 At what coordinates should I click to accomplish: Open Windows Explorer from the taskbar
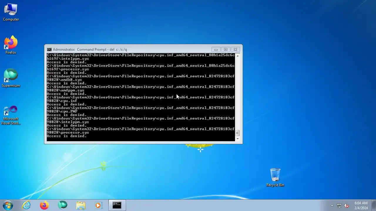pos(80,205)
